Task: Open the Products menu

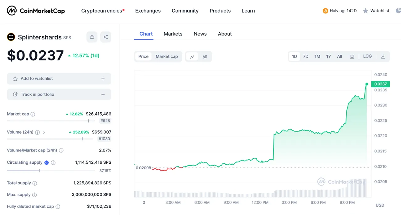Action: [220, 11]
